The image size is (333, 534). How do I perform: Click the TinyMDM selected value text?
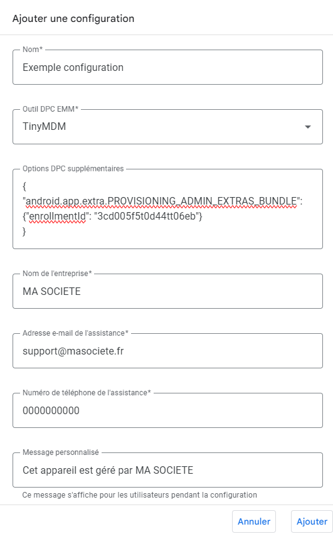coord(45,127)
